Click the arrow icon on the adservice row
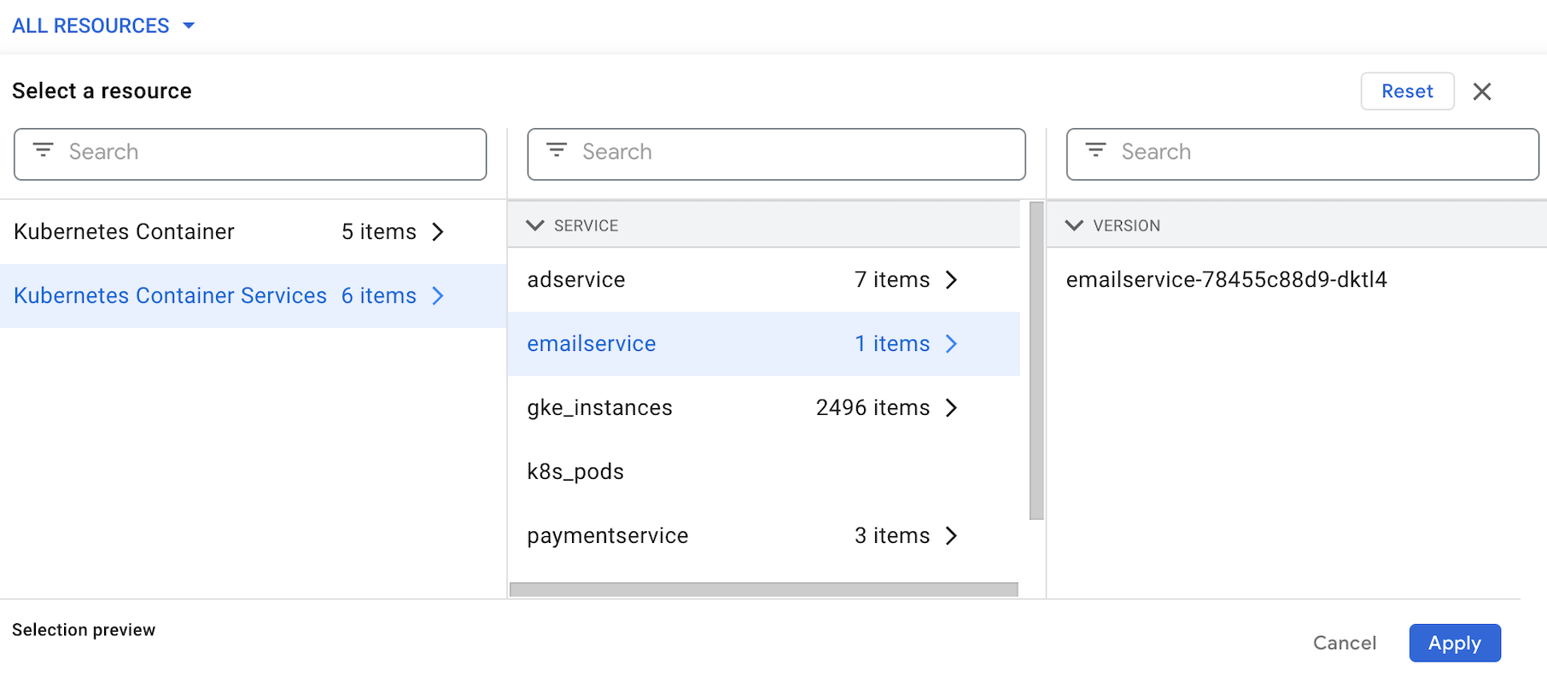1547x683 pixels. (951, 280)
